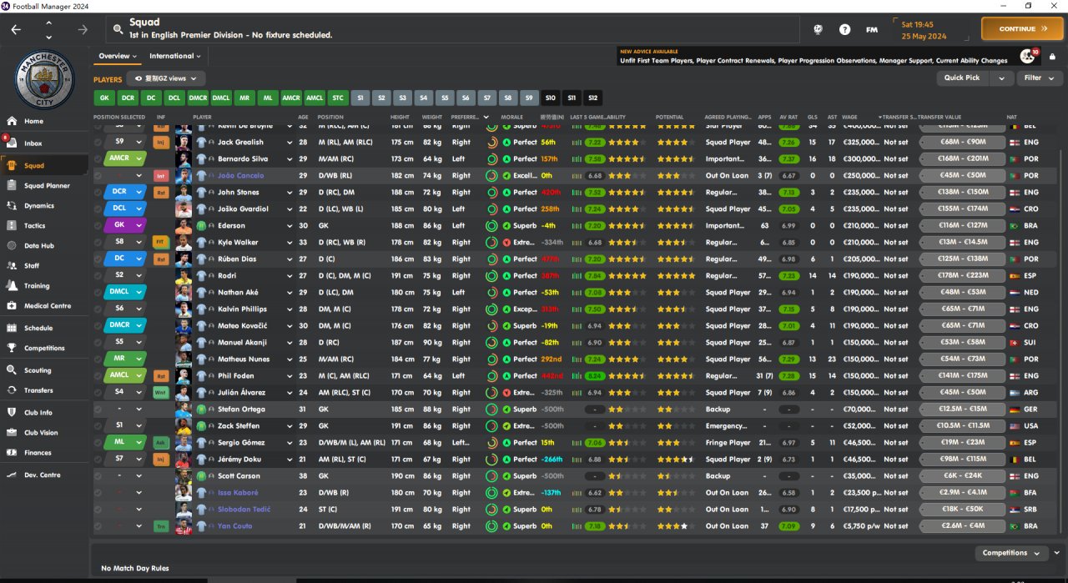Open Staff in the sidebar
The image size is (1068, 583).
click(32, 265)
